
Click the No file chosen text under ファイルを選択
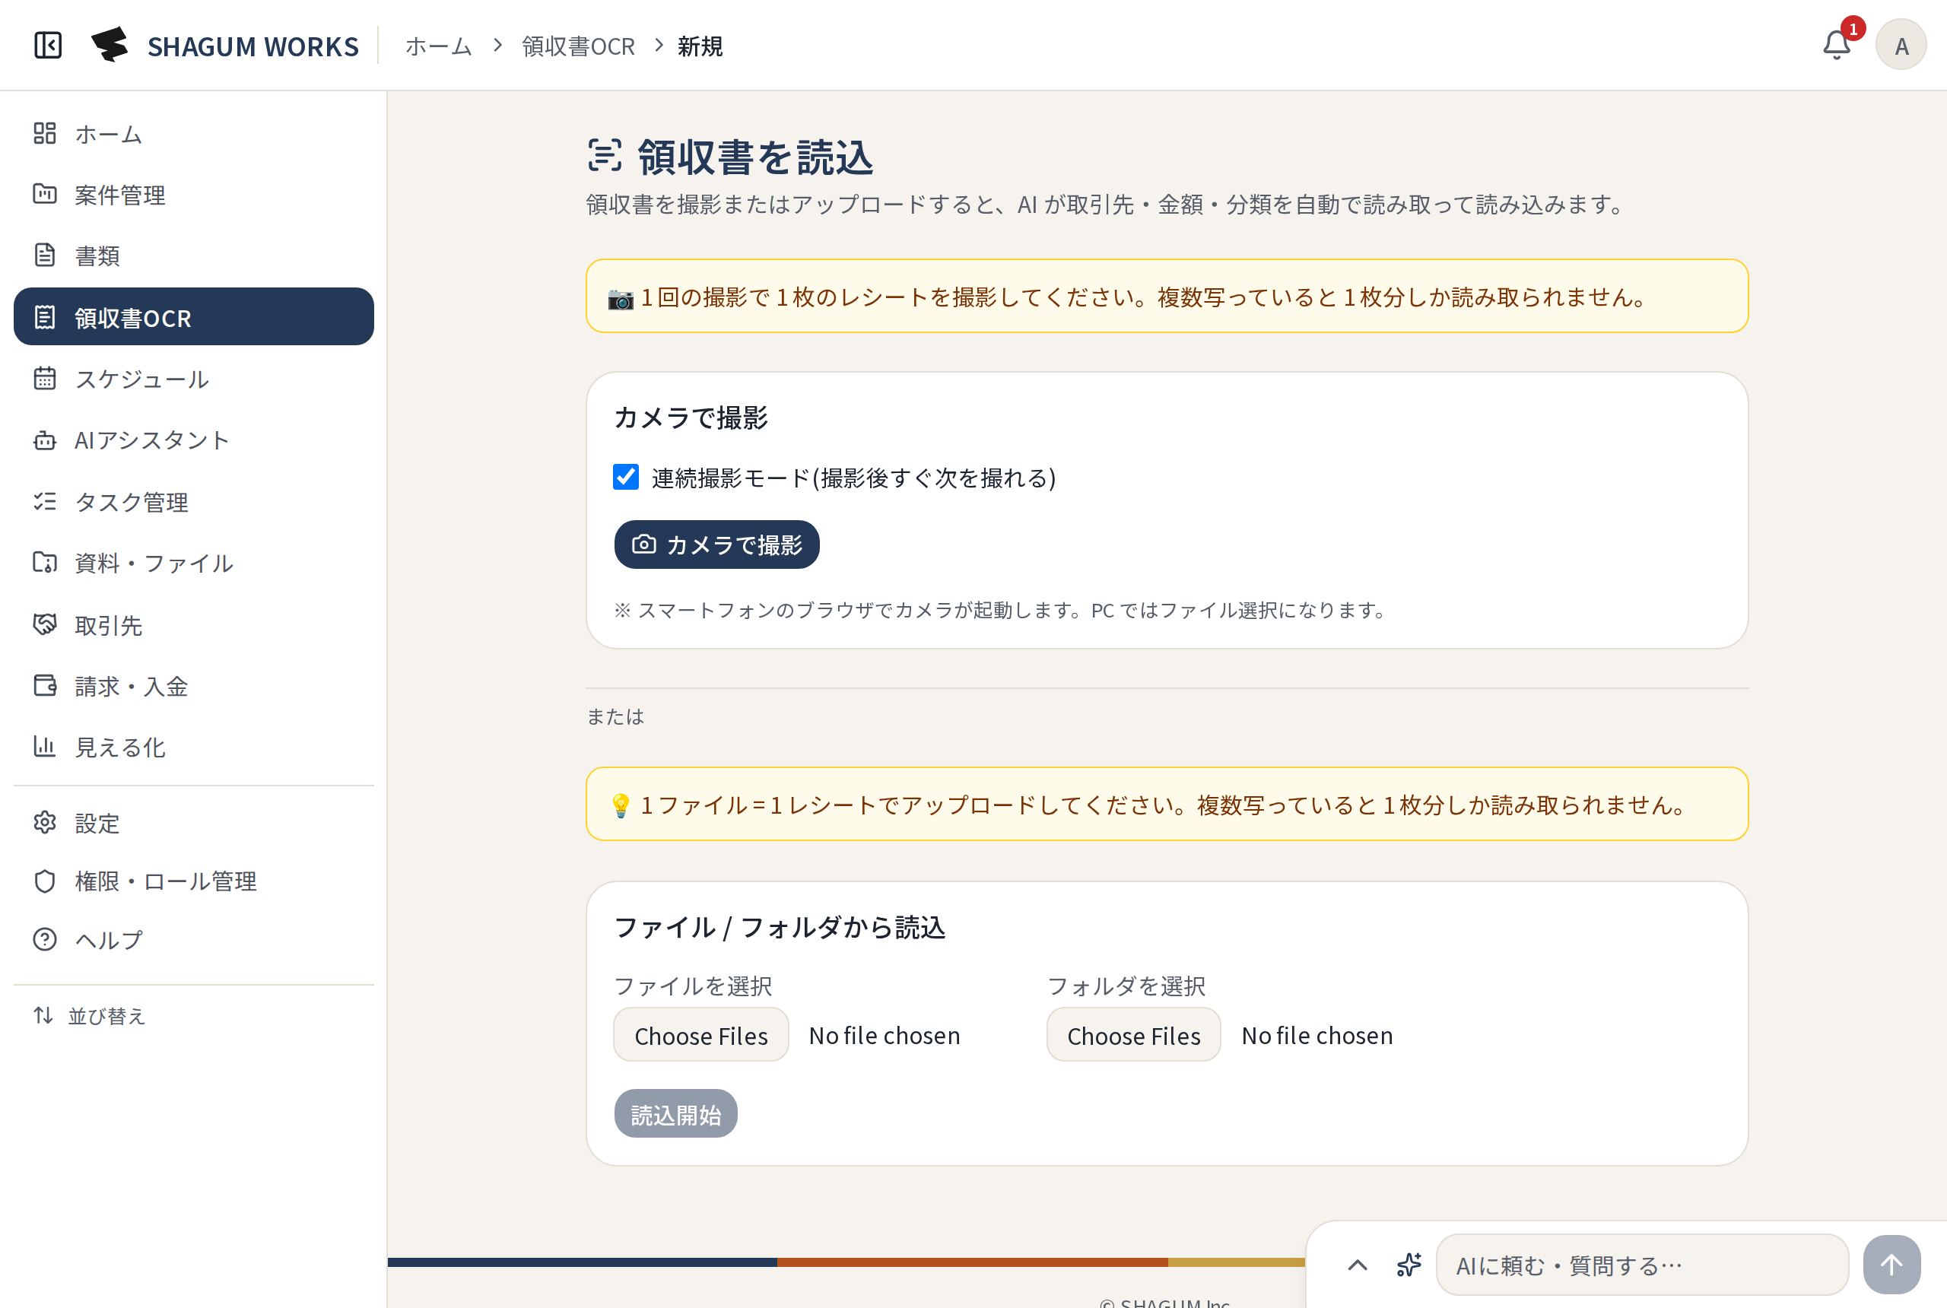coord(885,1035)
